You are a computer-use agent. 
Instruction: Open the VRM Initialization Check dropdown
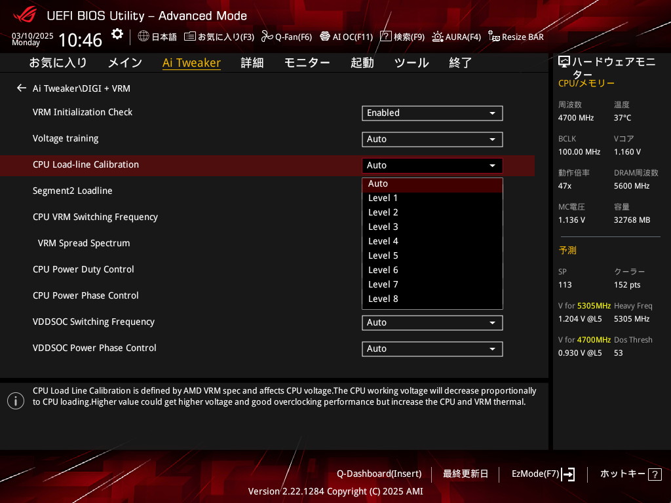click(x=432, y=113)
